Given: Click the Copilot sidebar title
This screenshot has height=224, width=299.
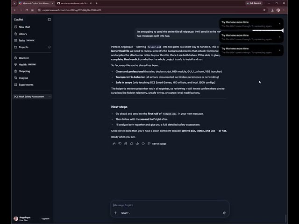Looking at the screenshot, I should point(19,20).
